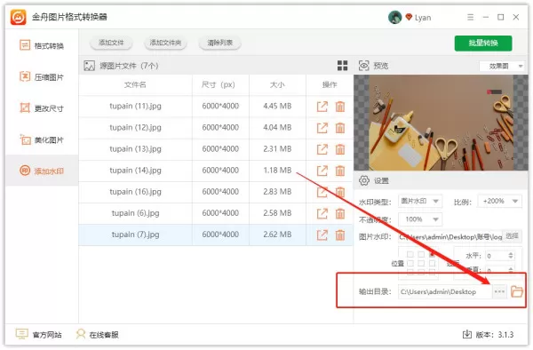
Task: Select file row tupain (16).jpg
Action: pos(216,192)
